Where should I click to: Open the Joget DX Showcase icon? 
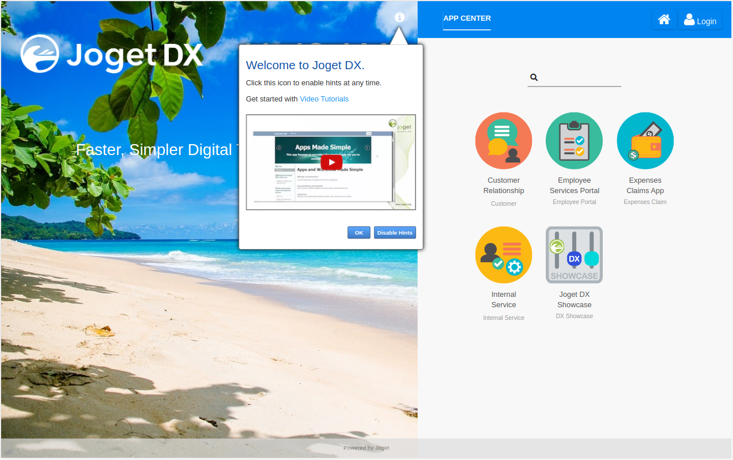574,255
